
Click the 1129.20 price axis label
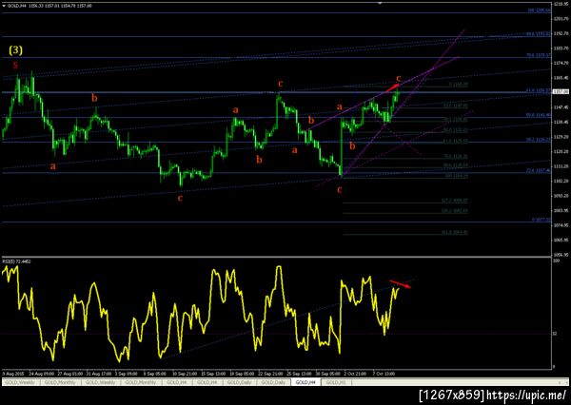pyautogui.click(x=561, y=137)
